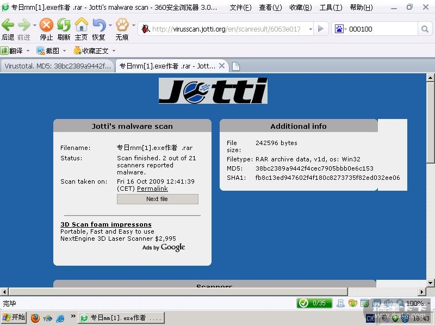Switch to the Virustotal MD5 tab
Image resolution: width=435 pixels, height=326 pixels.
58,66
